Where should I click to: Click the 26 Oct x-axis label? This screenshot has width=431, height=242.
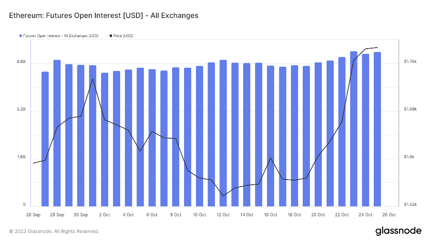389,215
